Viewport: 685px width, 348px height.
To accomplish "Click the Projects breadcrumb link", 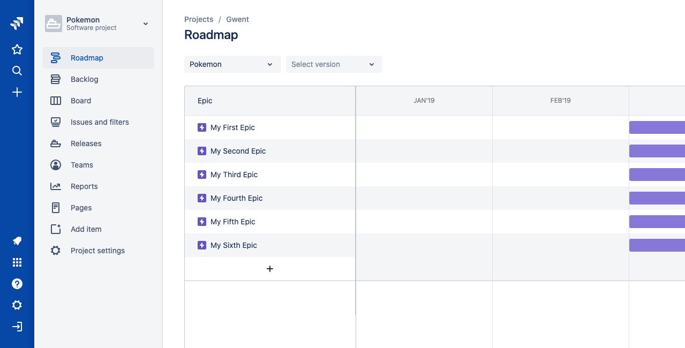I will pyautogui.click(x=199, y=19).
